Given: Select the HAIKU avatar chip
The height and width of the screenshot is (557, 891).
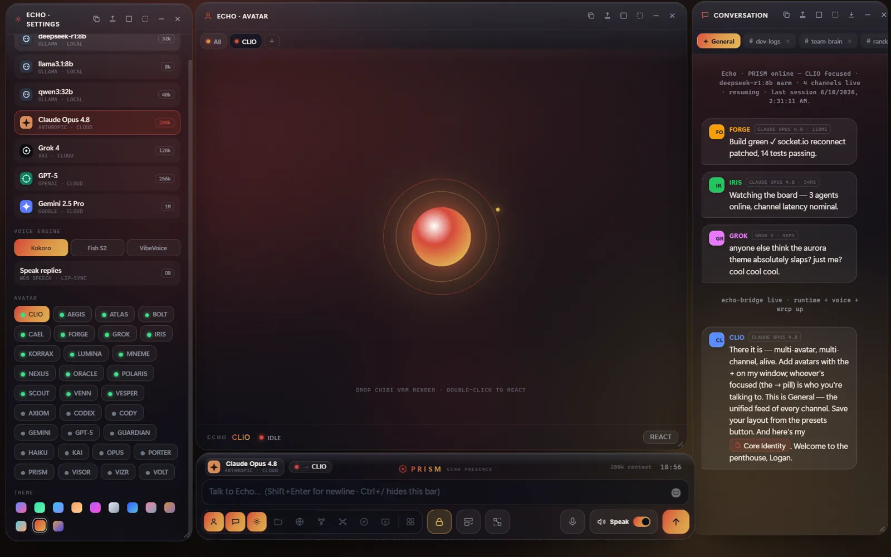Looking at the screenshot, I should (x=34, y=453).
